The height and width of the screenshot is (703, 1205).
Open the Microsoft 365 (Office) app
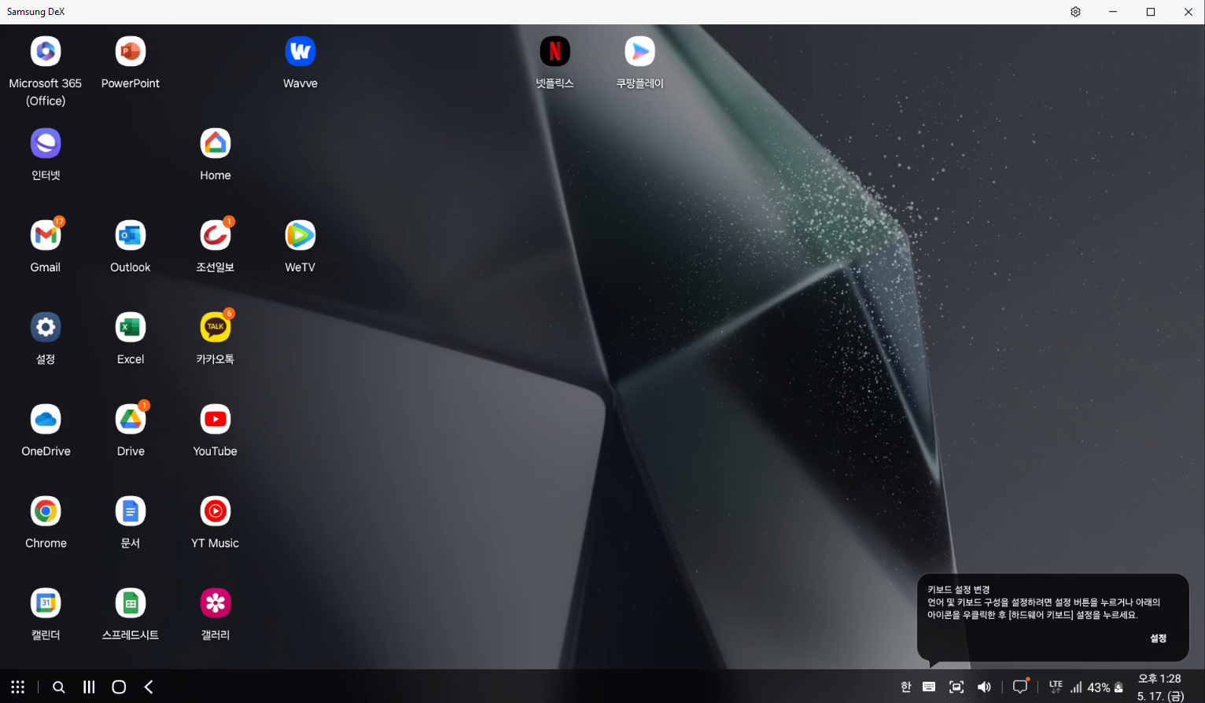pyautogui.click(x=46, y=52)
